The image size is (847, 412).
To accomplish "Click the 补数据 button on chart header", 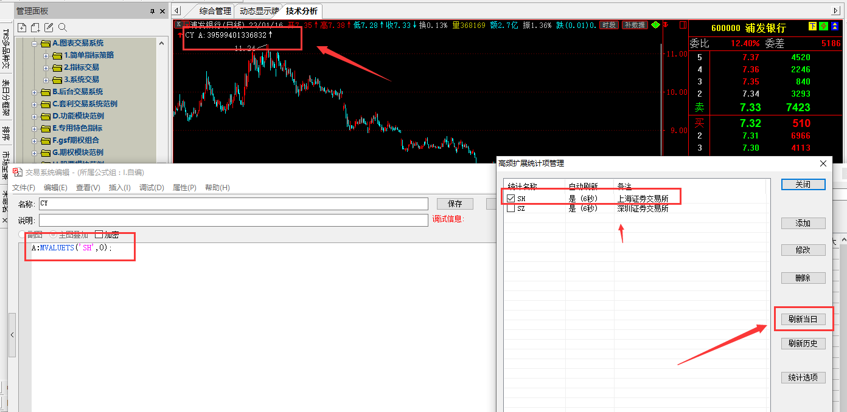I will 635,25.
